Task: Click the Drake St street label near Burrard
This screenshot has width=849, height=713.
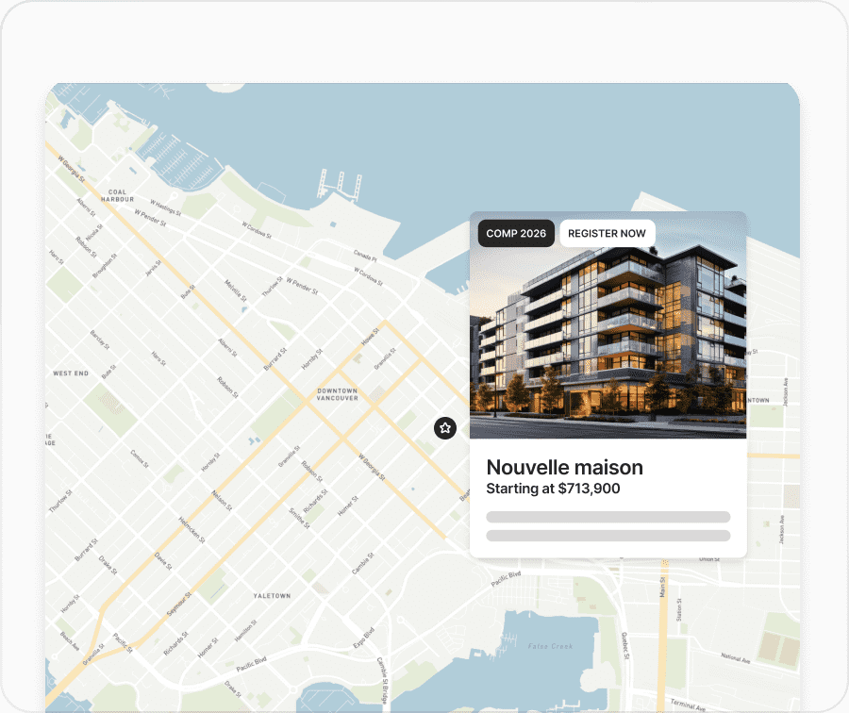Action: (108, 565)
